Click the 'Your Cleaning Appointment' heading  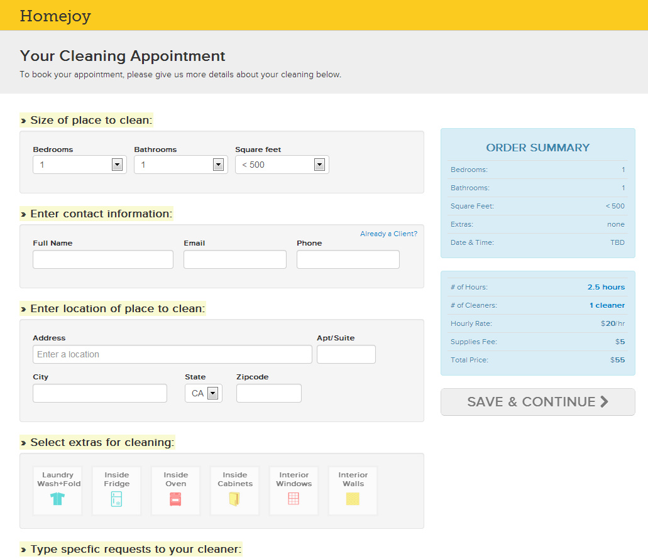(x=123, y=56)
